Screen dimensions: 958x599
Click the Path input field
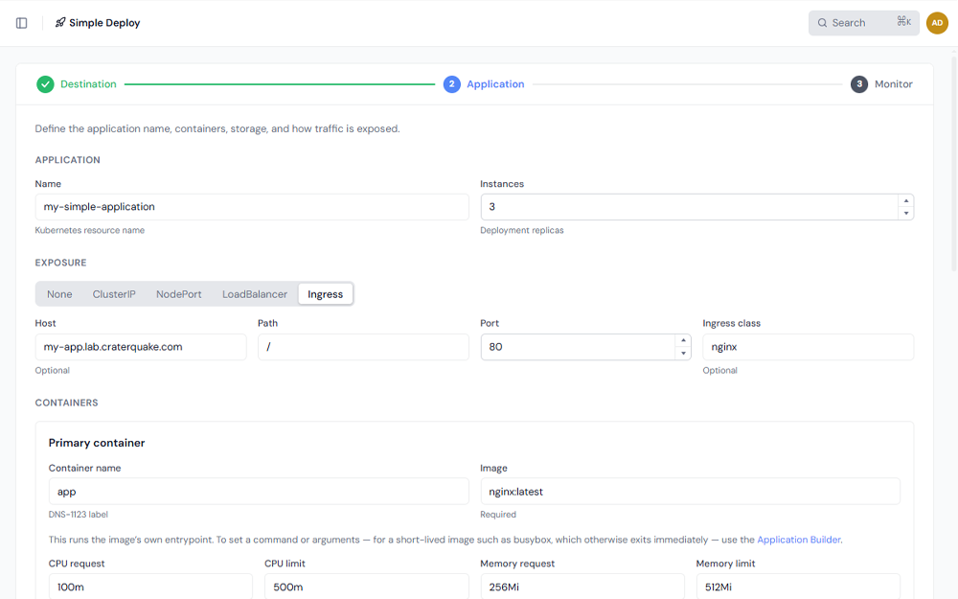coord(363,347)
